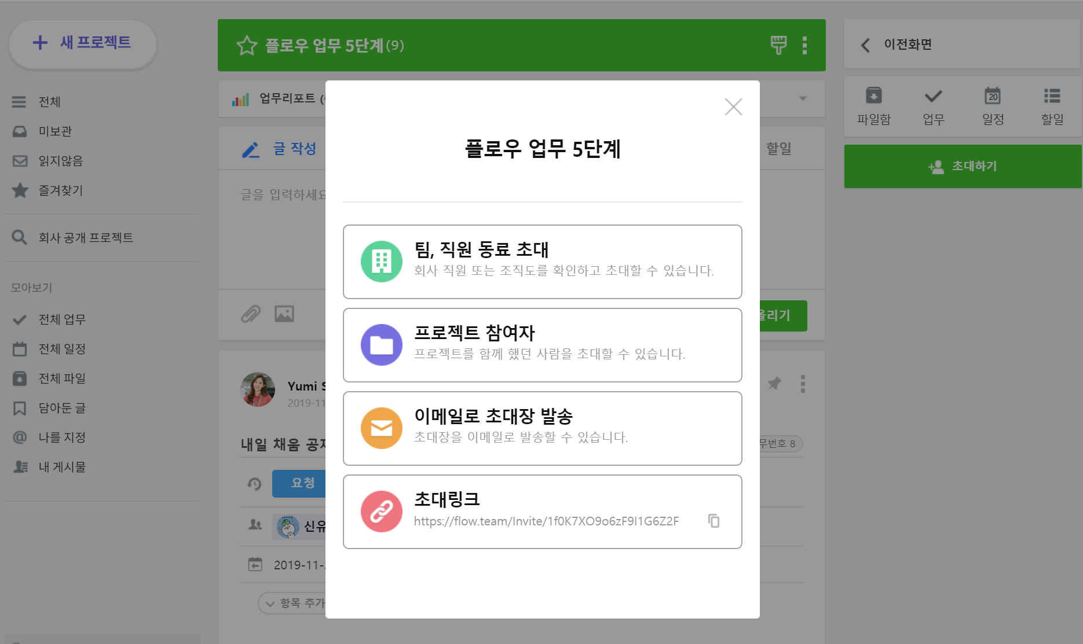This screenshot has width=1083, height=644.
Task: Click the status history clock icon
Action: point(254,484)
